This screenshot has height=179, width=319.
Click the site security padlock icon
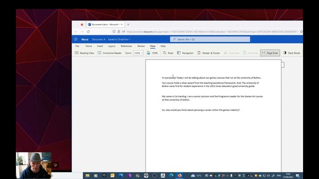pos(119,32)
